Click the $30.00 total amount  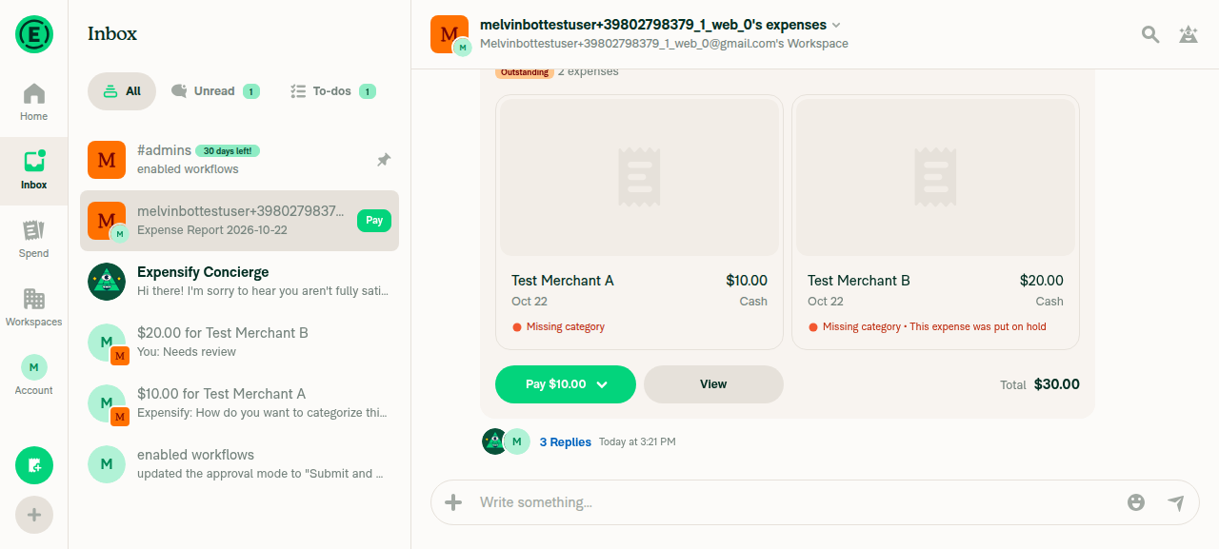[x=1057, y=384]
